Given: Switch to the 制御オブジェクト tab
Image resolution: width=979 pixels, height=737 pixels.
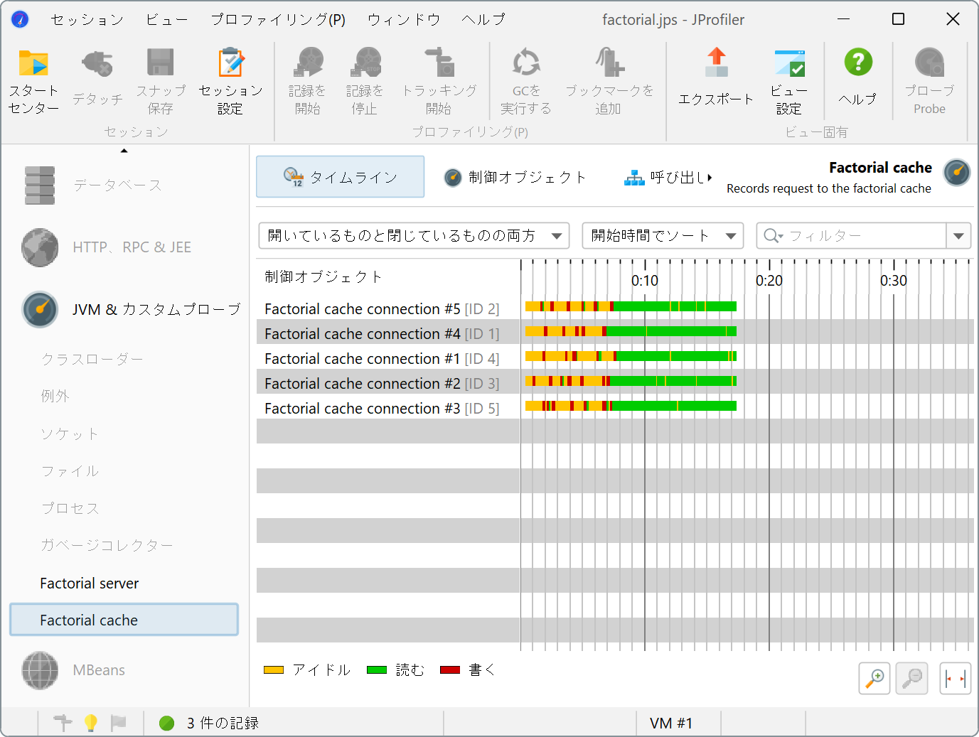Looking at the screenshot, I should coord(516,177).
